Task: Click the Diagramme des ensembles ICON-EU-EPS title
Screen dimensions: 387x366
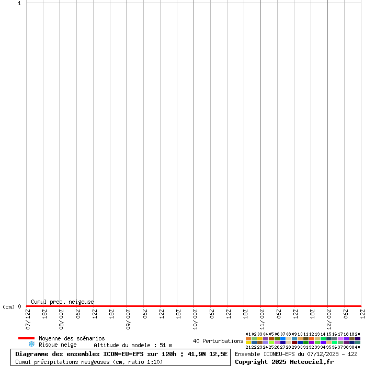Action: [121, 354]
